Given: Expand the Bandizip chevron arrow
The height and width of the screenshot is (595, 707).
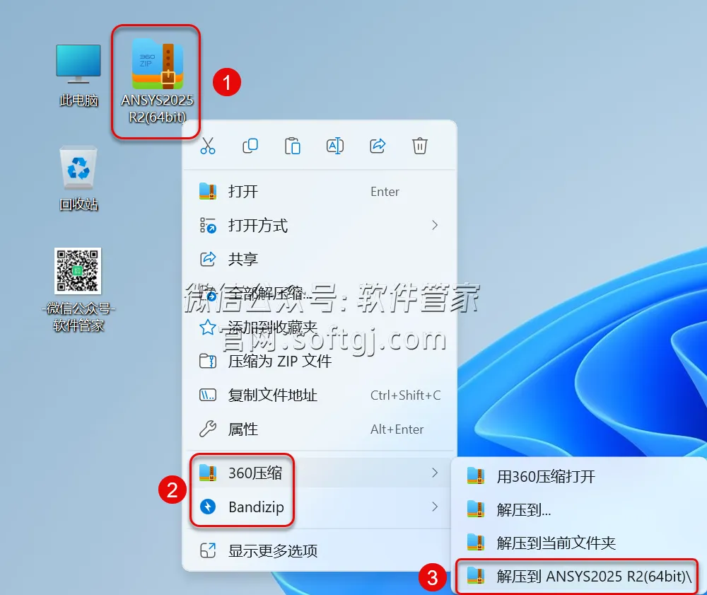Looking at the screenshot, I should click(435, 507).
